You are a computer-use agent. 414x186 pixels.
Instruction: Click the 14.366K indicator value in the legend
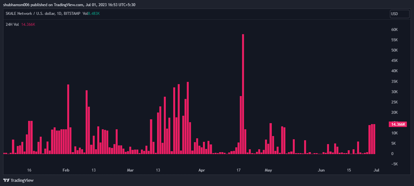28,24
